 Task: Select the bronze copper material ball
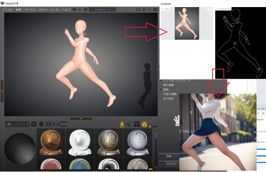tap(51, 142)
